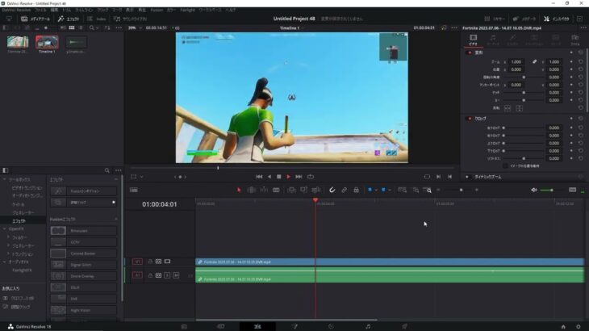Click the red Play button in viewer

[x=290, y=176]
